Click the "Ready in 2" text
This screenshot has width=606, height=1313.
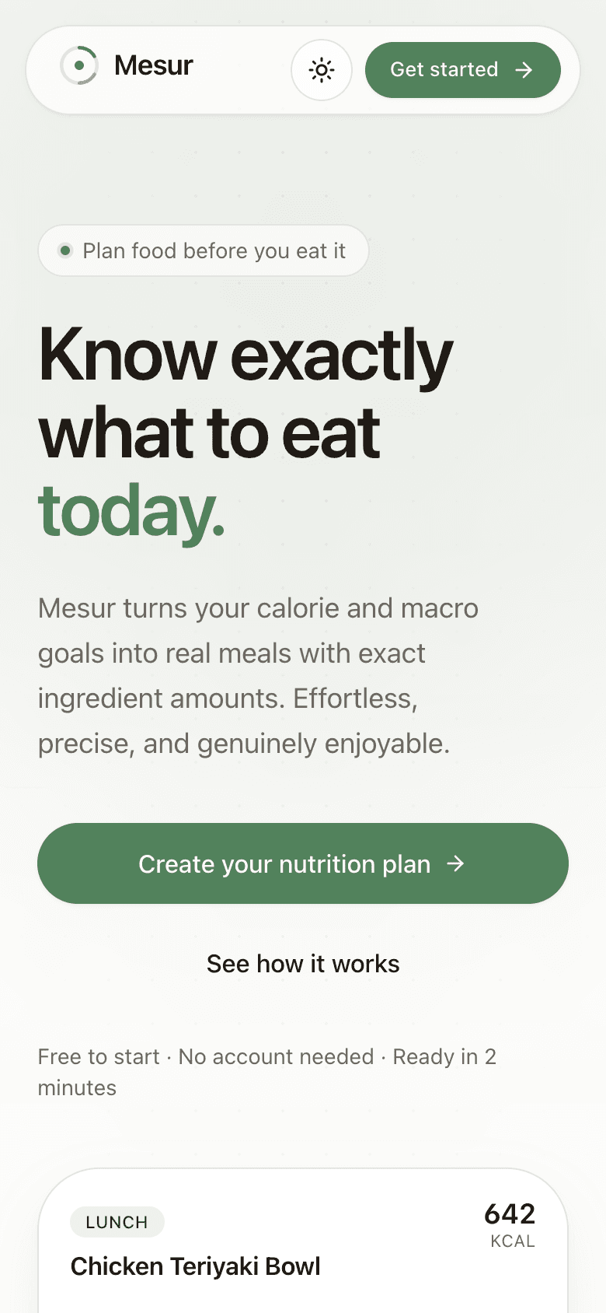click(444, 1056)
